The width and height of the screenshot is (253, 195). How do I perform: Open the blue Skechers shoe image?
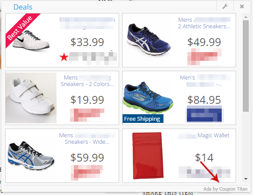tap(148, 98)
